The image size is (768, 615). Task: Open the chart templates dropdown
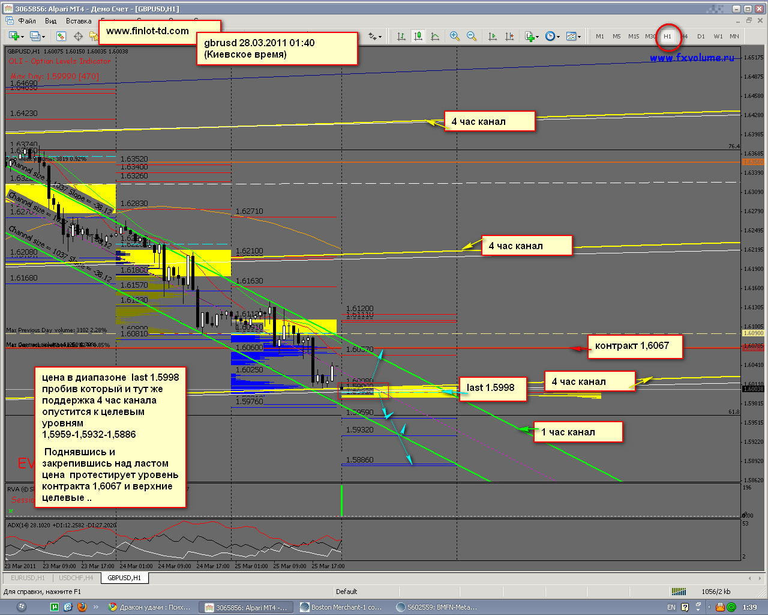pyautogui.click(x=573, y=36)
